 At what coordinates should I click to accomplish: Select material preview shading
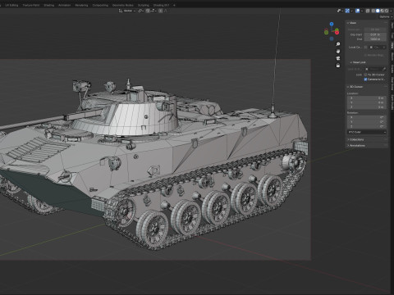pyautogui.click(x=383, y=11)
